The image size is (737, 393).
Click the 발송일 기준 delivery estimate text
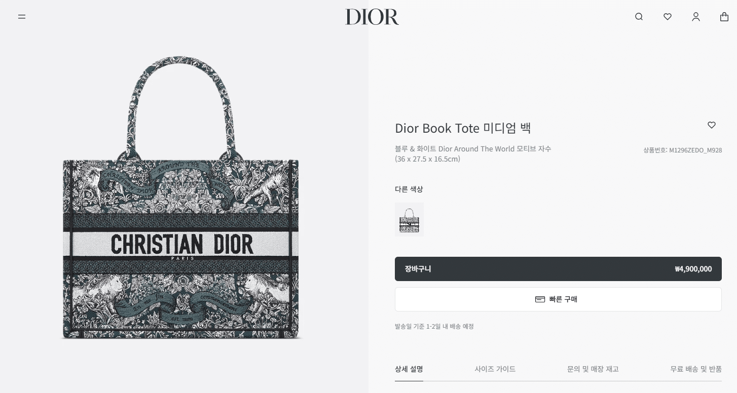(434, 327)
